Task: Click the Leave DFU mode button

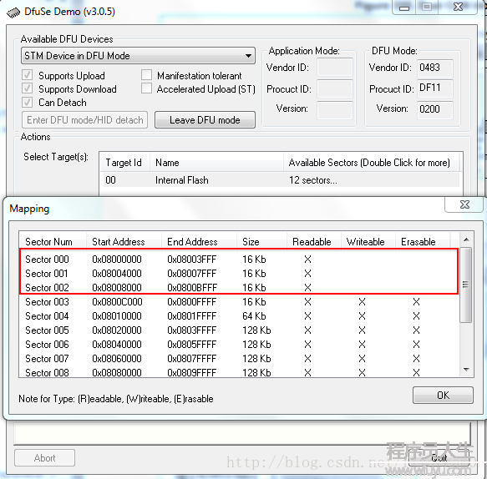Action: point(205,120)
